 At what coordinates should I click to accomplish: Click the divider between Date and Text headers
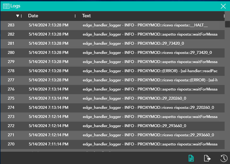point(75,16)
